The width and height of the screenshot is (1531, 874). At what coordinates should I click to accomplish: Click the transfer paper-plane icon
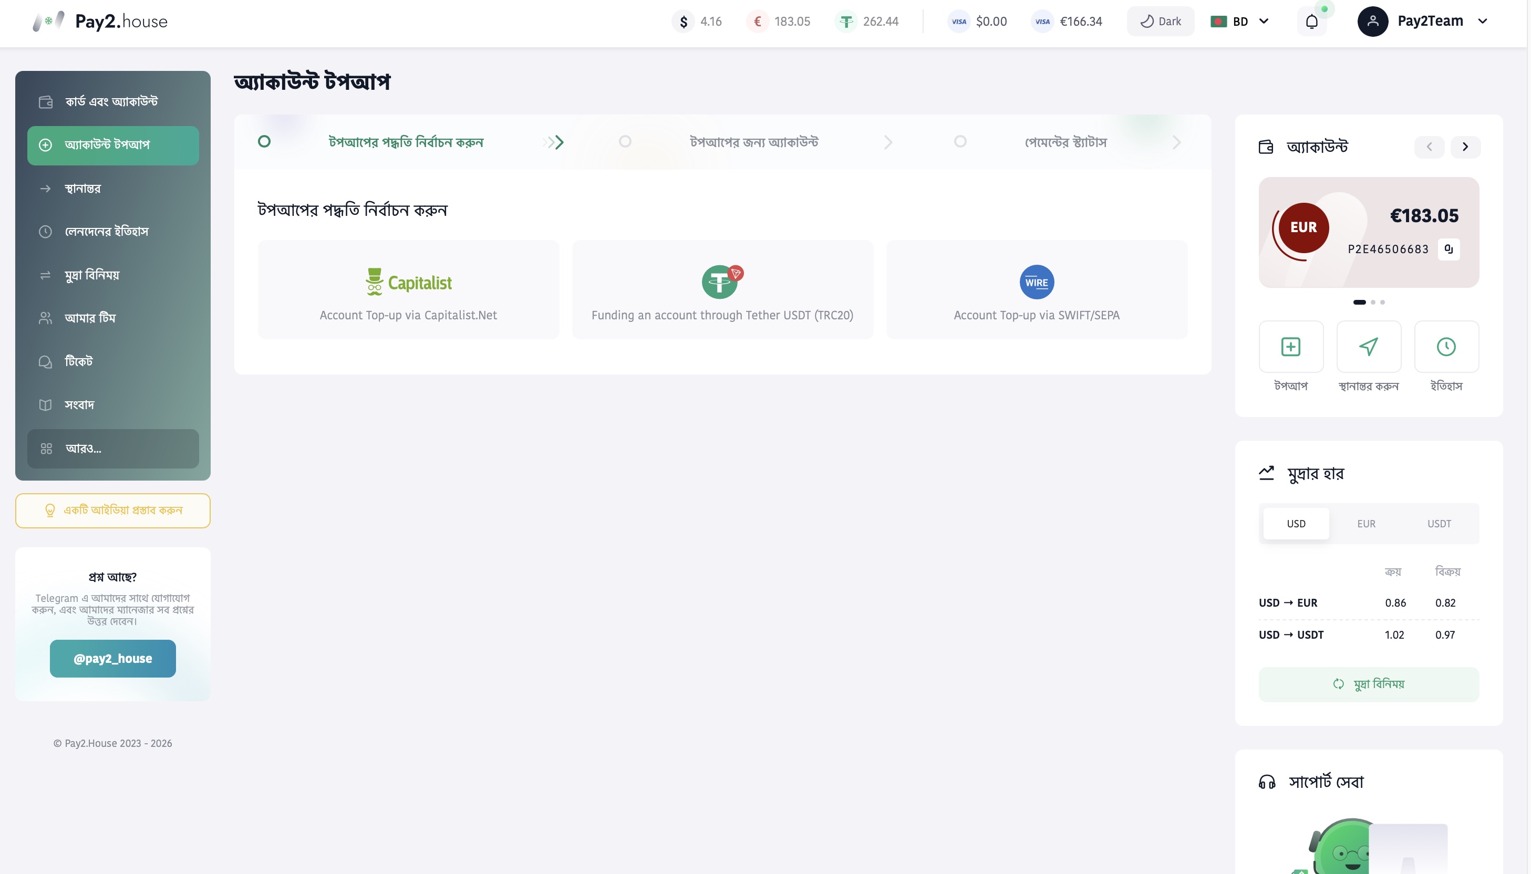tap(1368, 346)
